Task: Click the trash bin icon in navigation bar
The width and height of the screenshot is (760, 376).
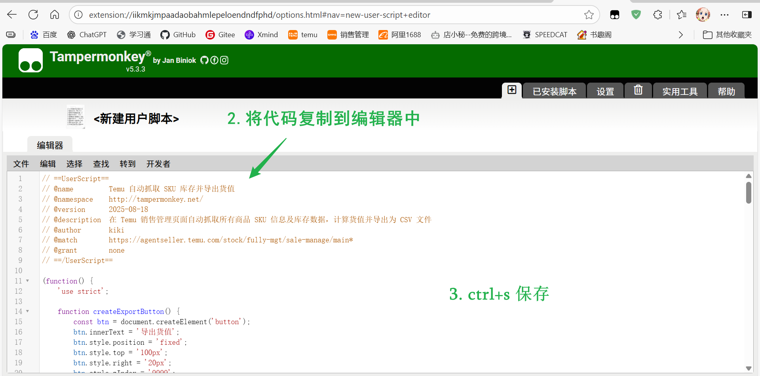Action: pos(638,90)
